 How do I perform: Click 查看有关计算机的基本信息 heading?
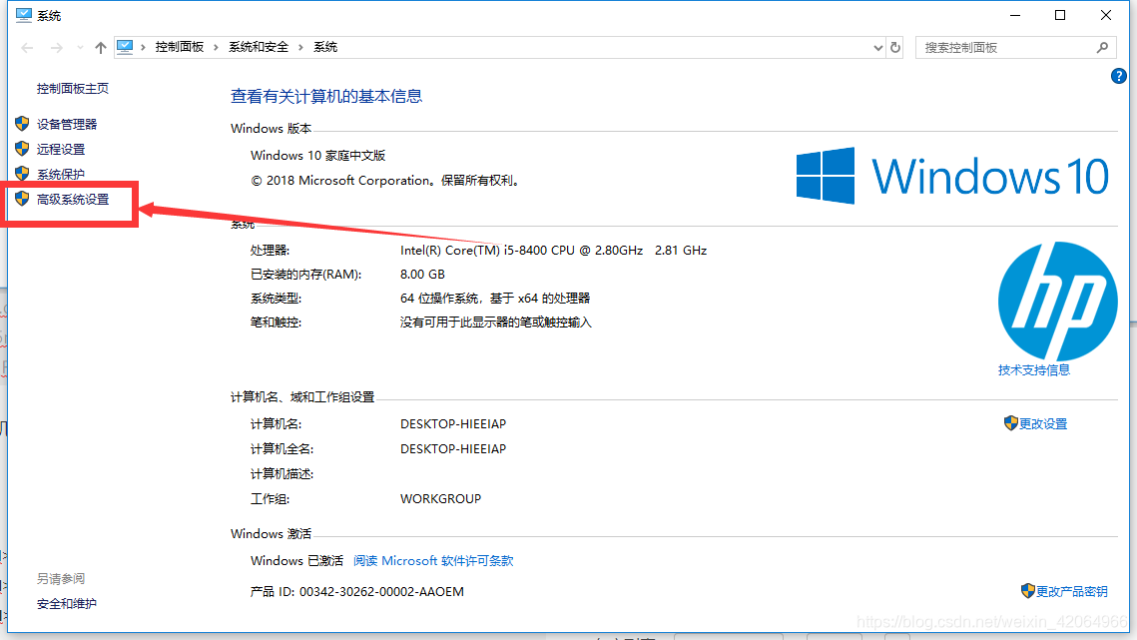point(326,96)
